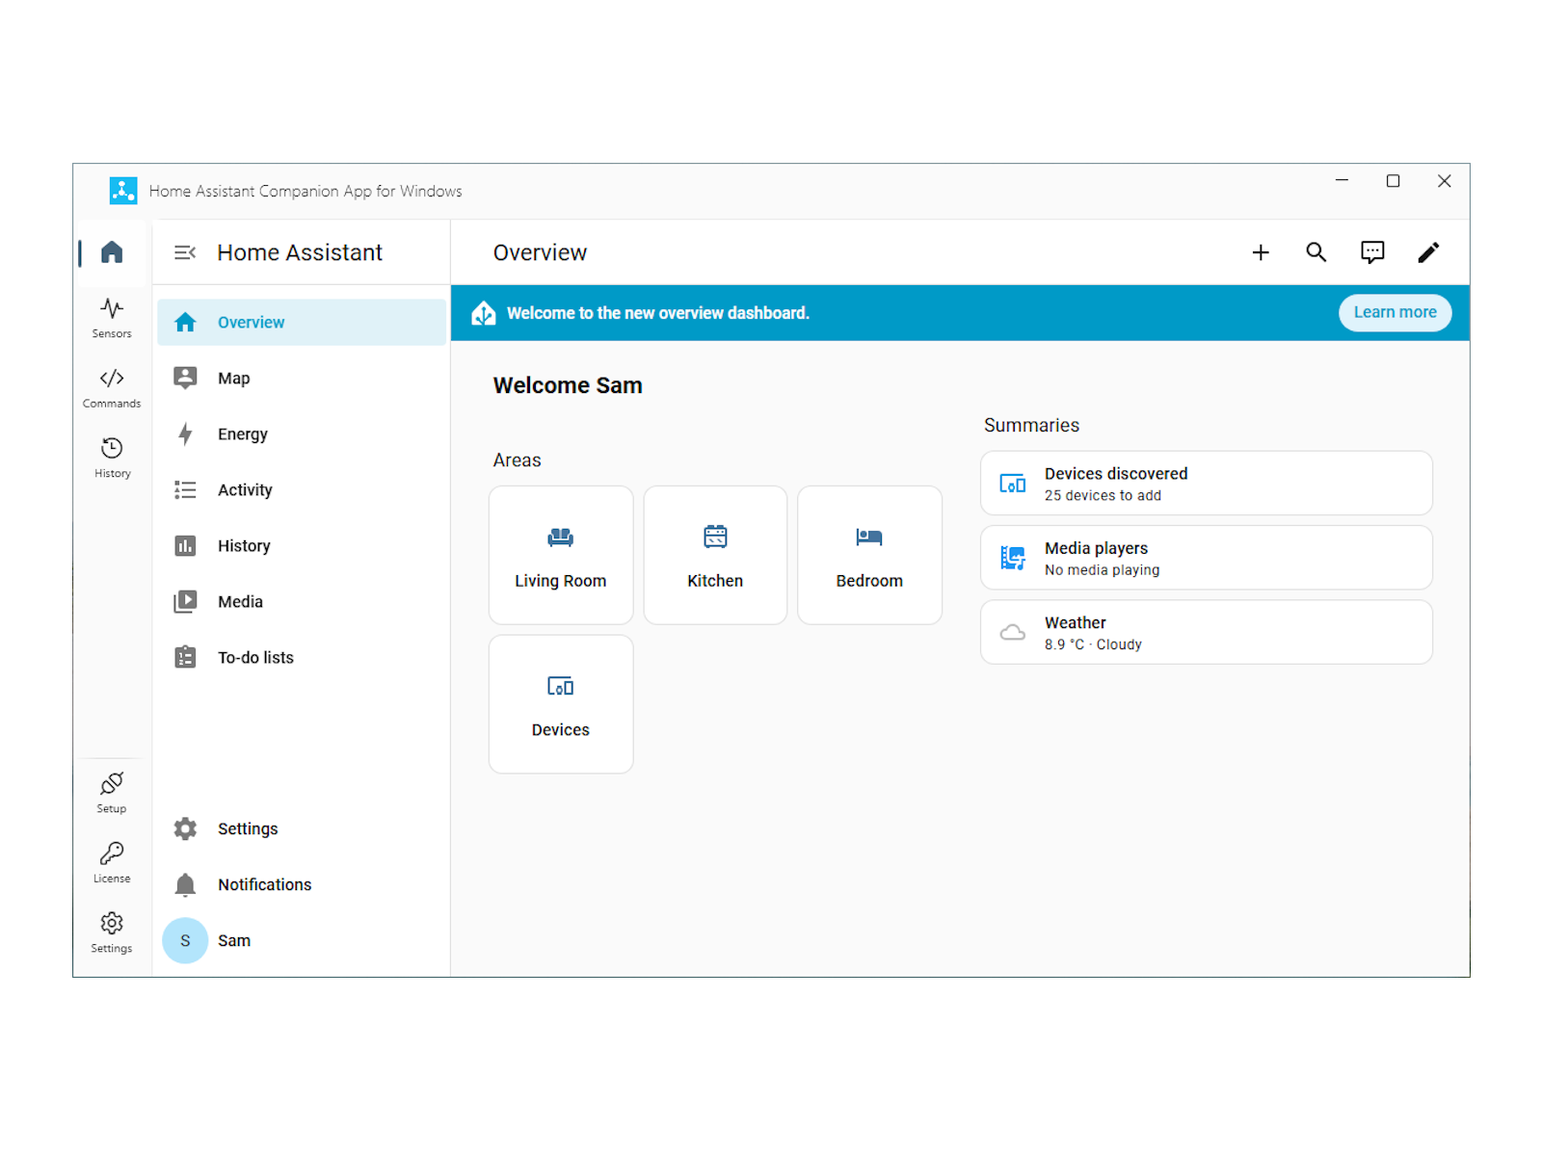This screenshot has width=1542, height=1156.
Task: Click the Map icon in sidebar
Action: (x=185, y=379)
